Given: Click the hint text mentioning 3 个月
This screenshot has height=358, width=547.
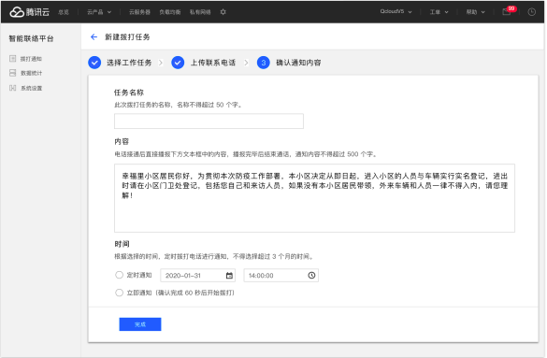Looking at the screenshot, I should pos(214,256).
